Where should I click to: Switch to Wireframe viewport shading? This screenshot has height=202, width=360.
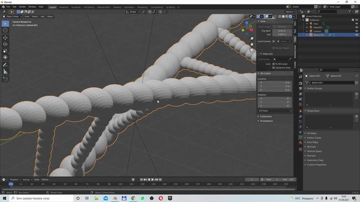coord(280,16)
